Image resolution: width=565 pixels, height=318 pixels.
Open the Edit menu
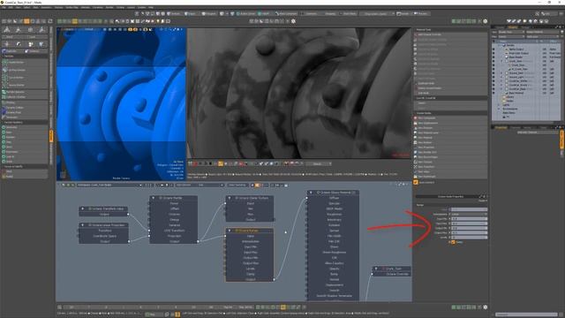pyautogui.click(x=11, y=7)
